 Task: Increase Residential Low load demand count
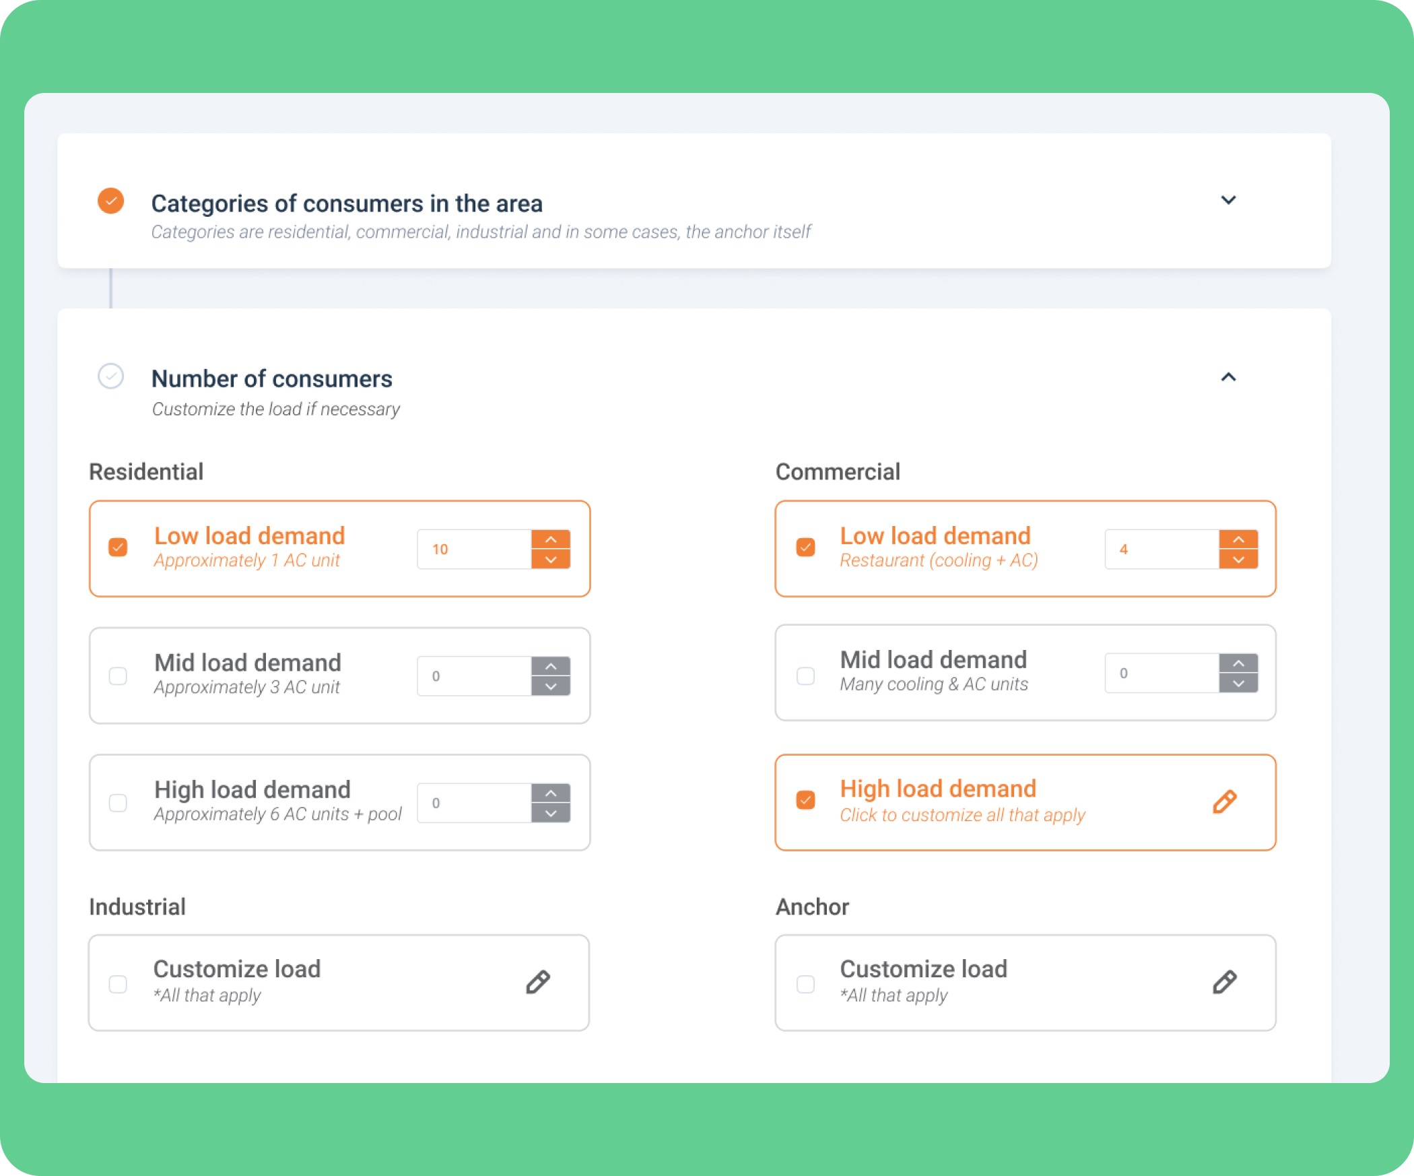[x=551, y=540]
